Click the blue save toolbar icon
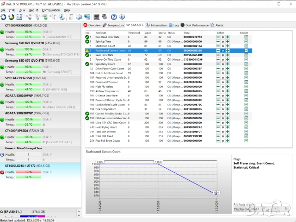The height and width of the screenshot is (222, 296). pos(19,17)
